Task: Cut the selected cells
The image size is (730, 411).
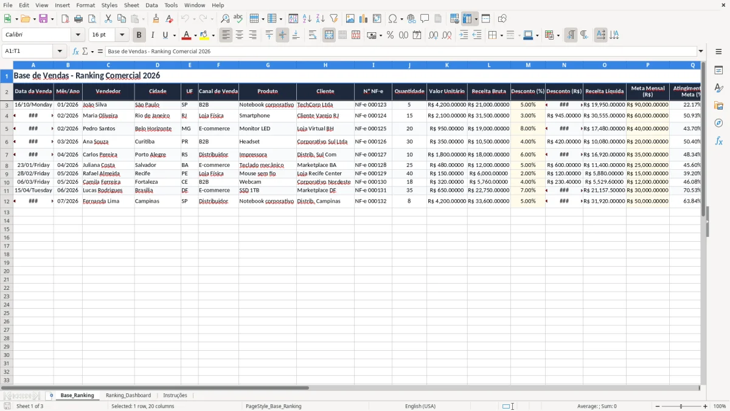Action: [108, 19]
